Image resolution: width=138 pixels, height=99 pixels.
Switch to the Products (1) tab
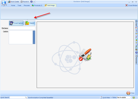(37, 5)
